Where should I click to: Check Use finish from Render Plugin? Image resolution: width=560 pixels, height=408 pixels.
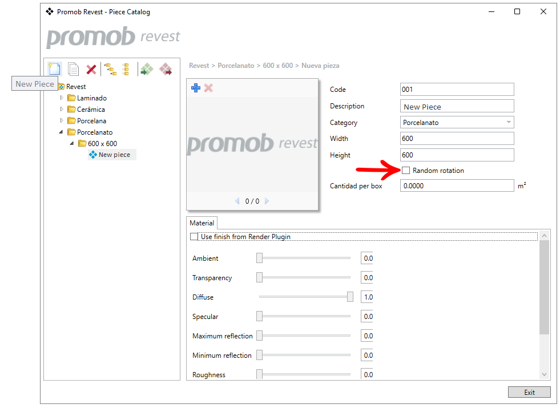[194, 237]
